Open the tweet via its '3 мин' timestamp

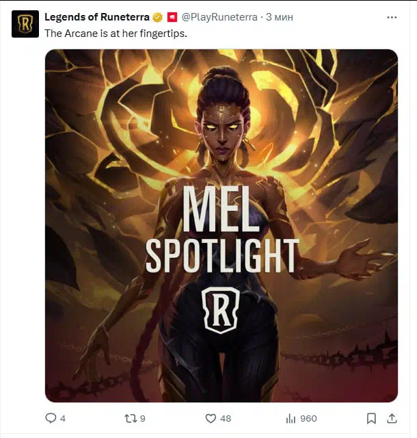280,17
